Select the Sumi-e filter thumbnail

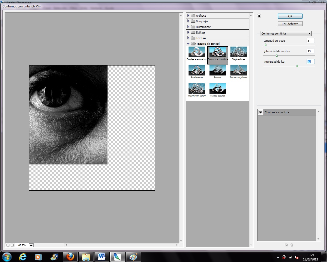pyautogui.click(x=217, y=70)
